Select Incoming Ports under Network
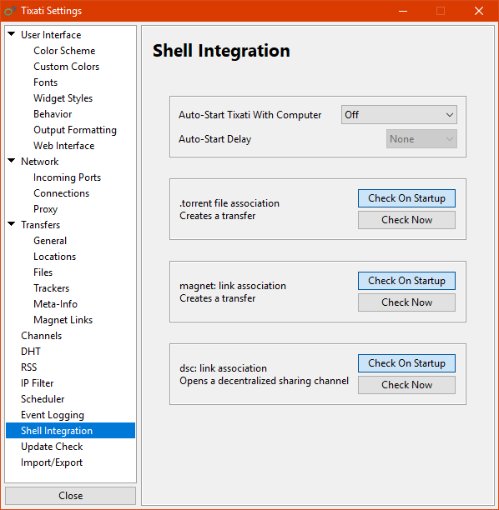The width and height of the screenshot is (499, 510). click(67, 177)
